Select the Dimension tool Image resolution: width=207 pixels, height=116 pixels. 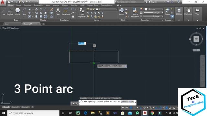point(66,12)
